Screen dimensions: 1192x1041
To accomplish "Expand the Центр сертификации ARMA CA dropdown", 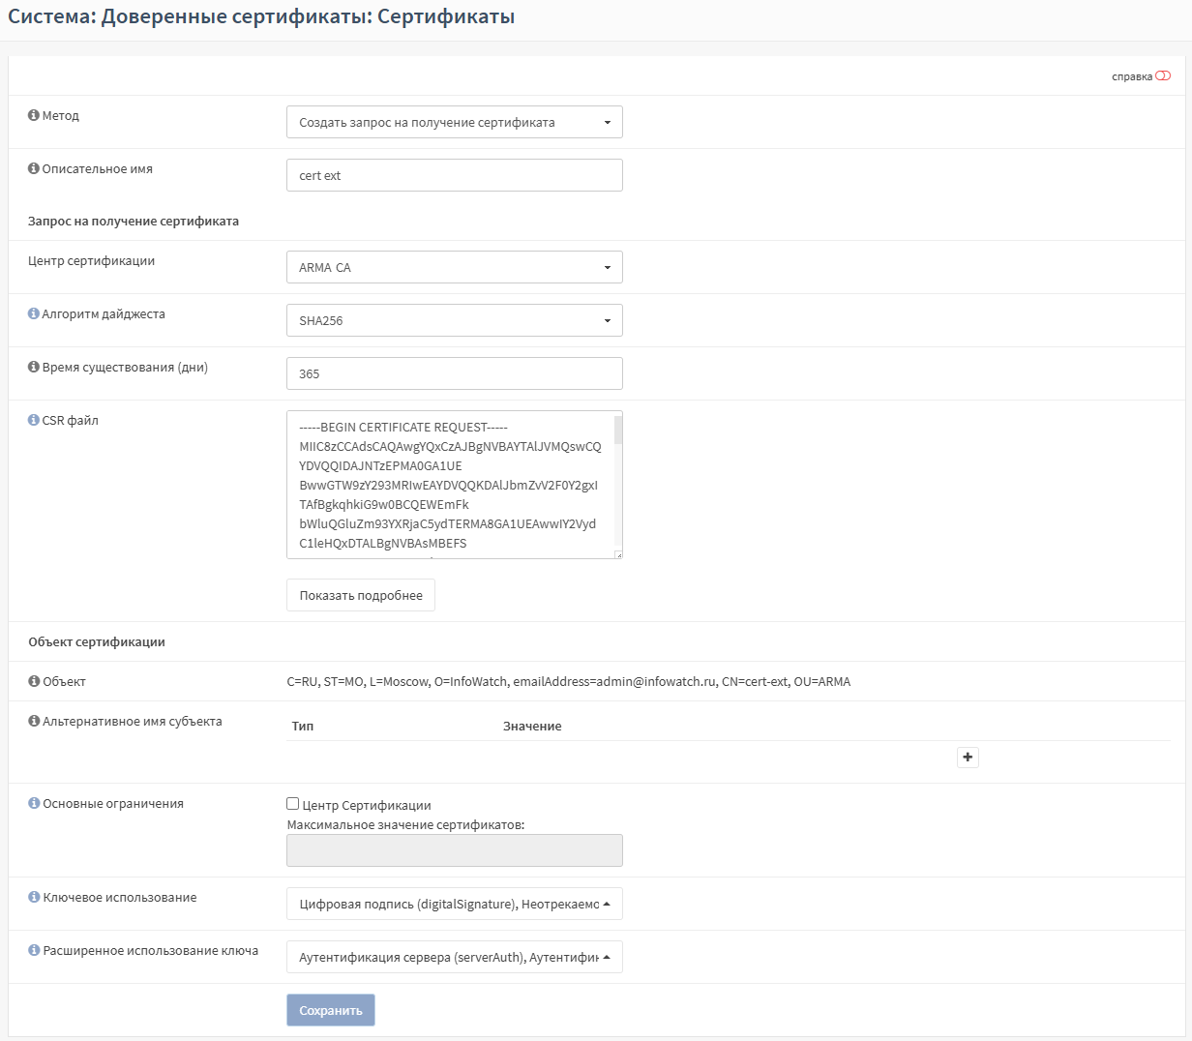I will 454,268.
